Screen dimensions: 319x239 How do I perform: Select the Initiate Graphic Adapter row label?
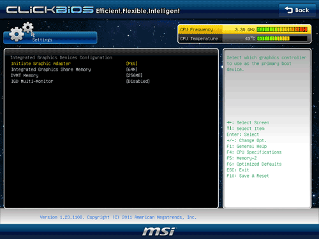(x=41, y=64)
